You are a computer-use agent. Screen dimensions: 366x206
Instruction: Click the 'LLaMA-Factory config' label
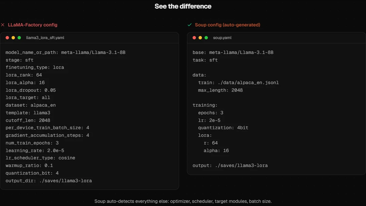pyautogui.click(x=33, y=25)
